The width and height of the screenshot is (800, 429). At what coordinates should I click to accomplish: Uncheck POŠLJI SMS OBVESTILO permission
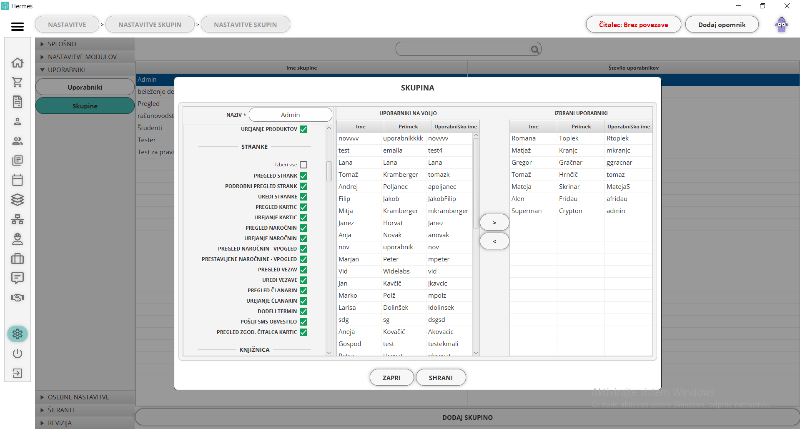pyautogui.click(x=303, y=322)
